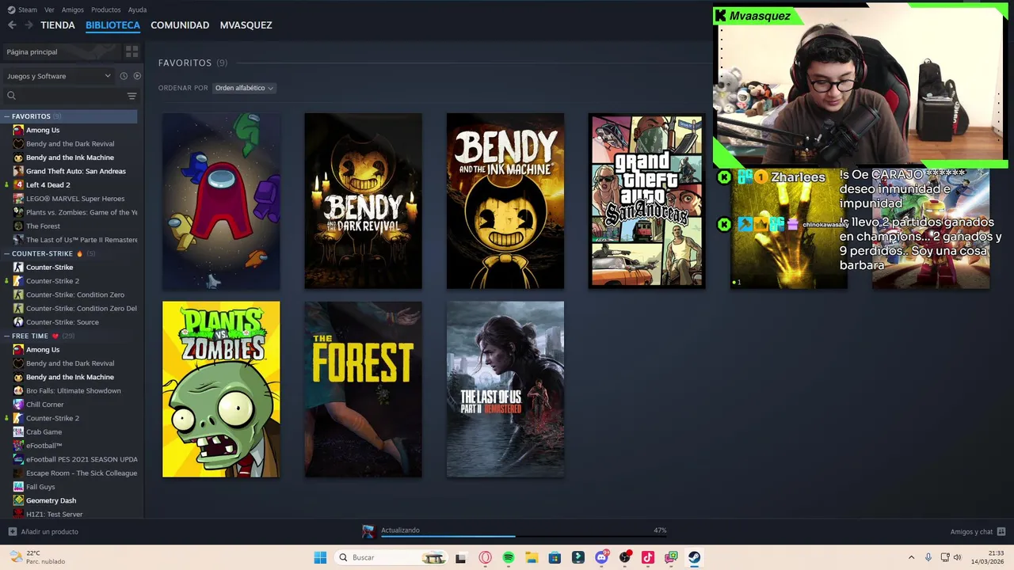Screen dimensions: 1014x570
Task: Open the Juegos y Software filter dropdown
Action: pos(59,76)
